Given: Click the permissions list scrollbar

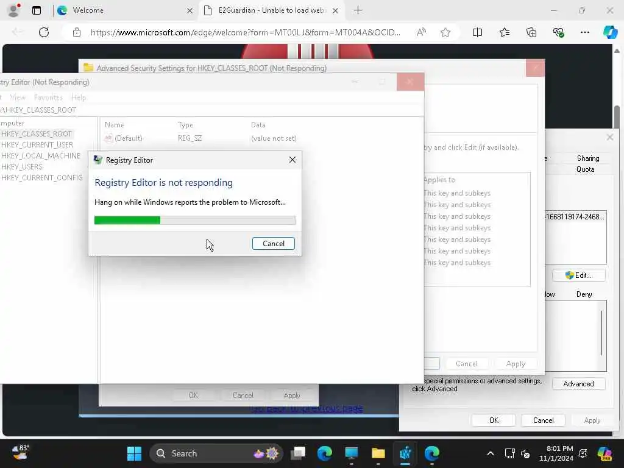Looking at the screenshot, I should (601, 333).
